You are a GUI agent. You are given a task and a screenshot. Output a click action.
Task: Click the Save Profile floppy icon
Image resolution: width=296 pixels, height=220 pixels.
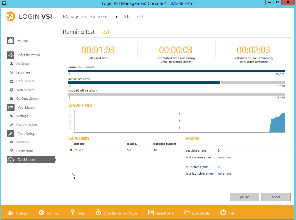(x=151, y=212)
